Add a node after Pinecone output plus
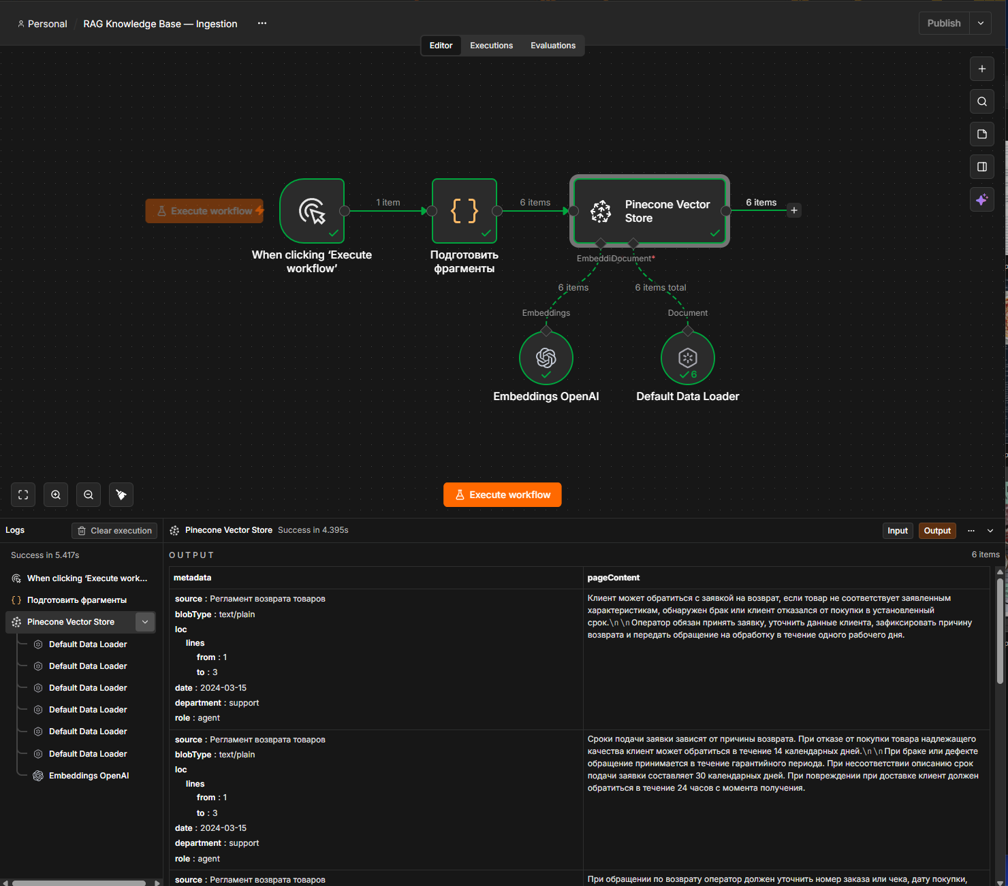 [794, 210]
